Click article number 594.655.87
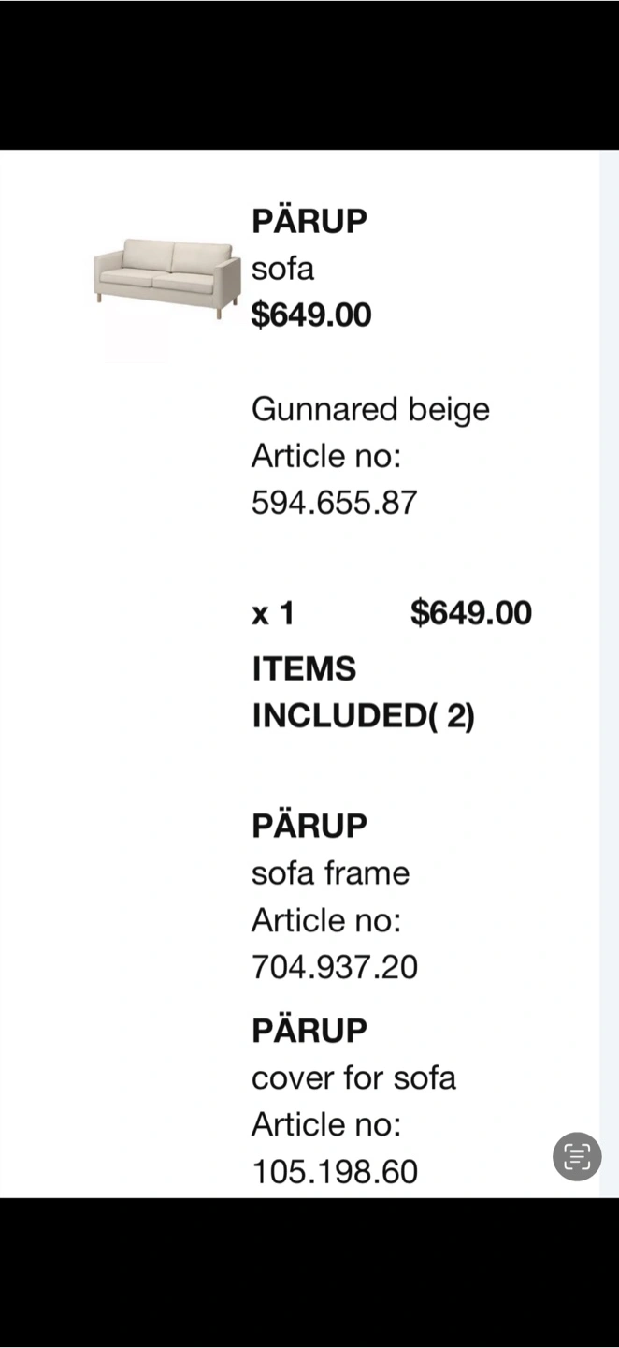This screenshot has width=619, height=1348. point(334,503)
